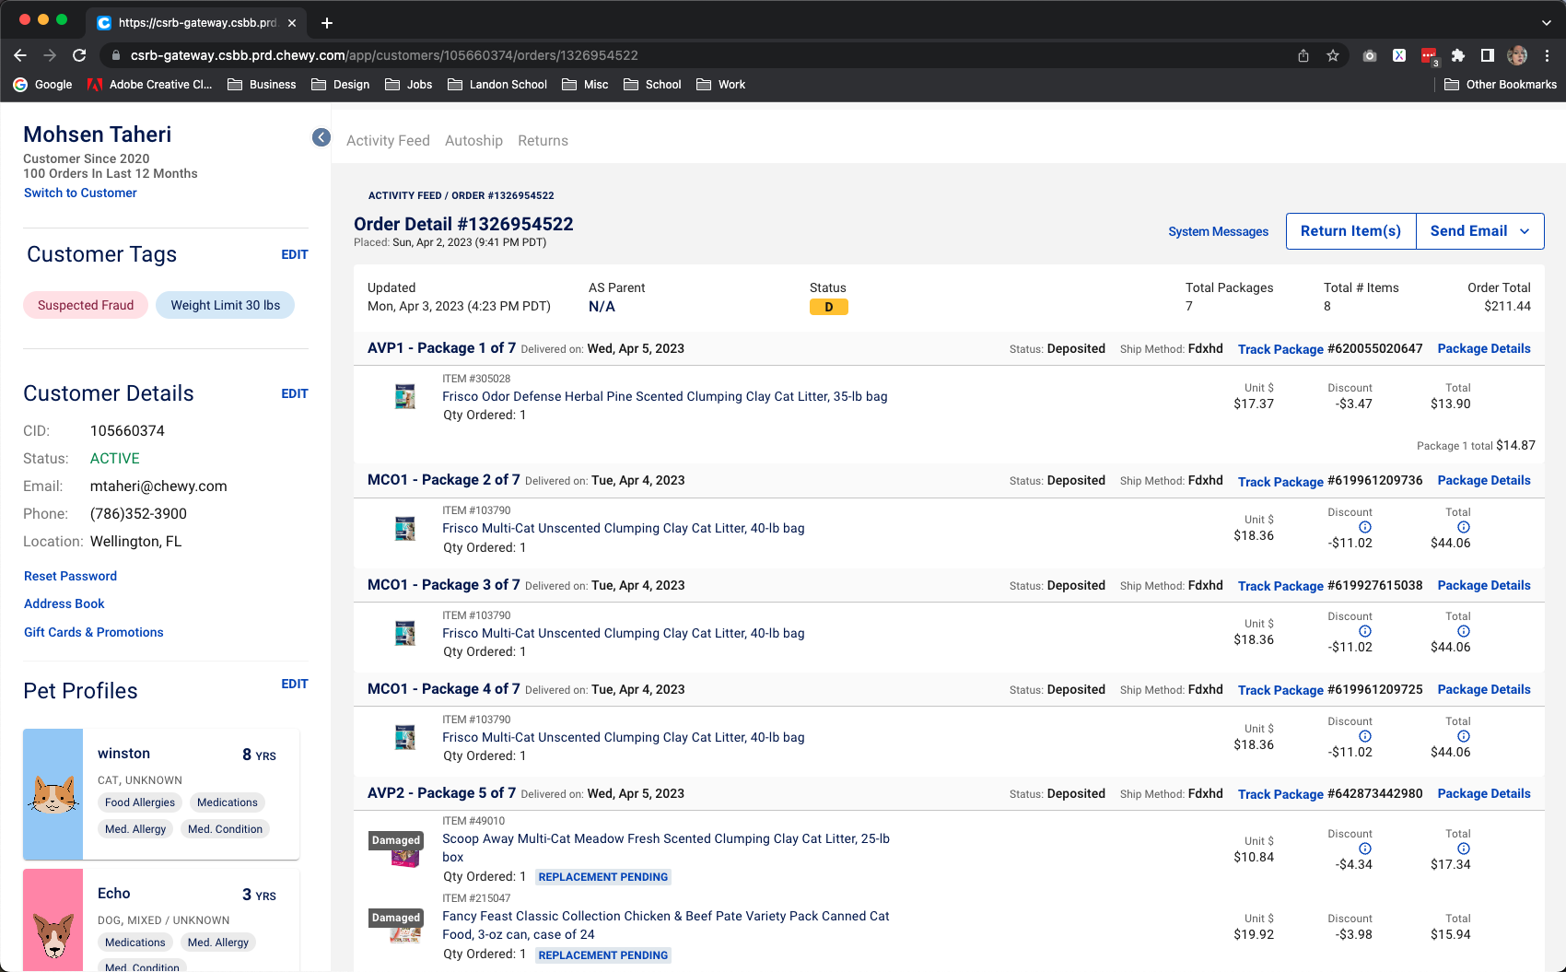Edit the Customer Tags section
Screen dimensions: 1566x972
click(x=295, y=254)
